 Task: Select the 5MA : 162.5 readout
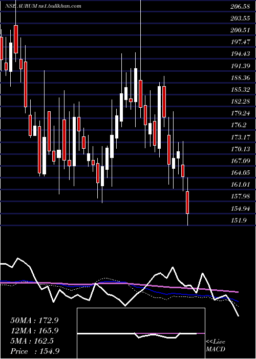pos(32,341)
